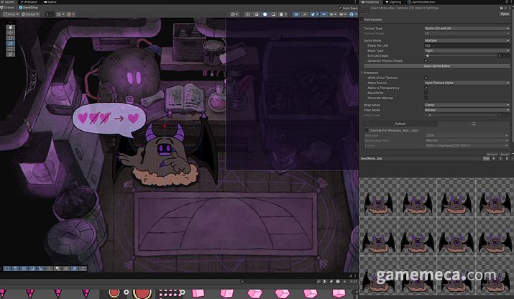
Task: Select the Rect tool
Action: click(11, 49)
